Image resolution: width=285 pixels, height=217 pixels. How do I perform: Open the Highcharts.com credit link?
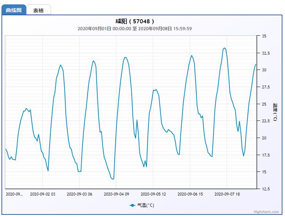click(x=266, y=212)
